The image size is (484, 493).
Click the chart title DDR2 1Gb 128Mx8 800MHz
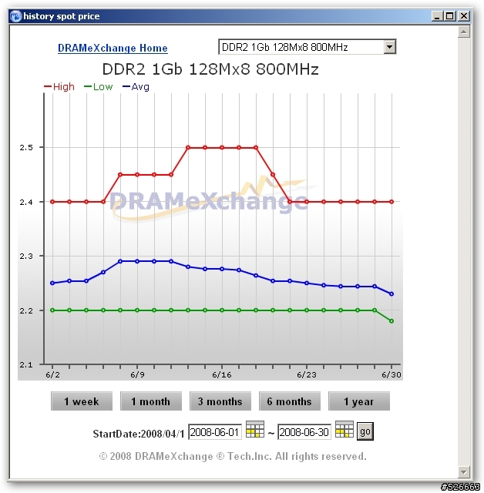[x=210, y=69]
